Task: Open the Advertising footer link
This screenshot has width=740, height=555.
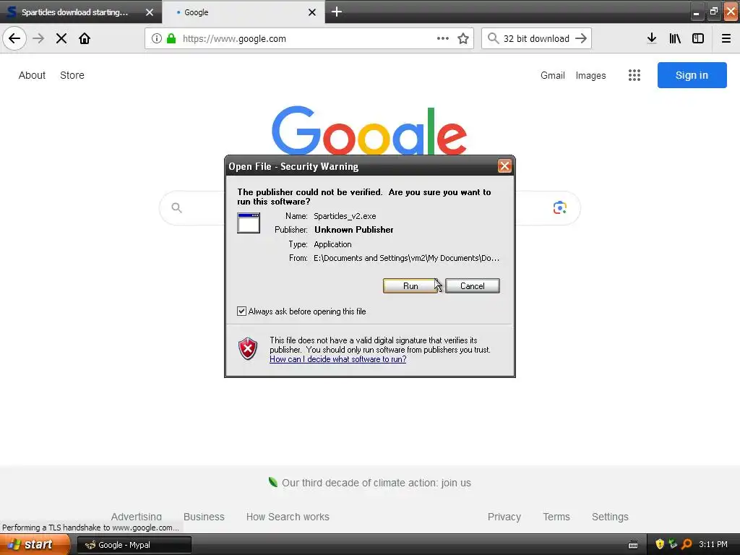Action: tap(137, 517)
